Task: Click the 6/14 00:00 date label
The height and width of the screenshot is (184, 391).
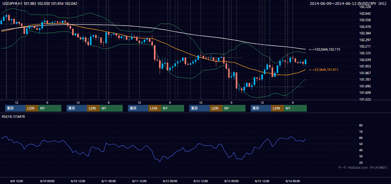Action: (x=293, y=181)
